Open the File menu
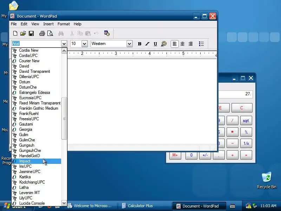 click(14, 24)
